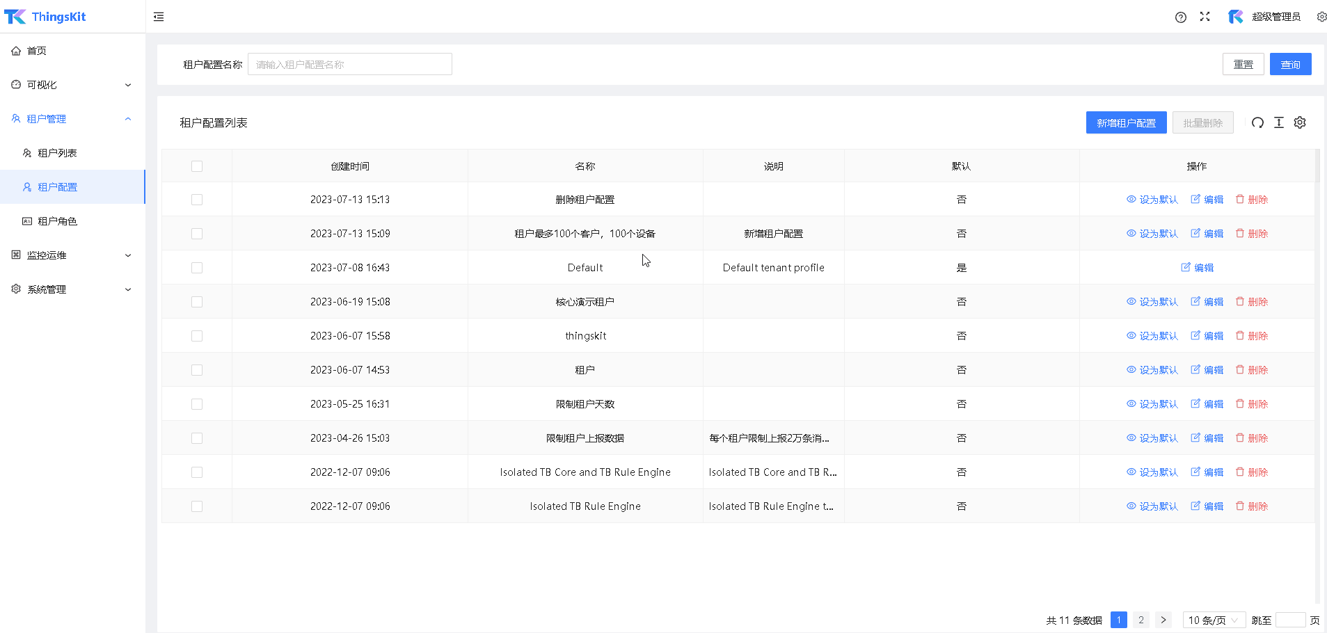
Task: Select checkbox for 删除租户配置 row
Action: coord(197,200)
